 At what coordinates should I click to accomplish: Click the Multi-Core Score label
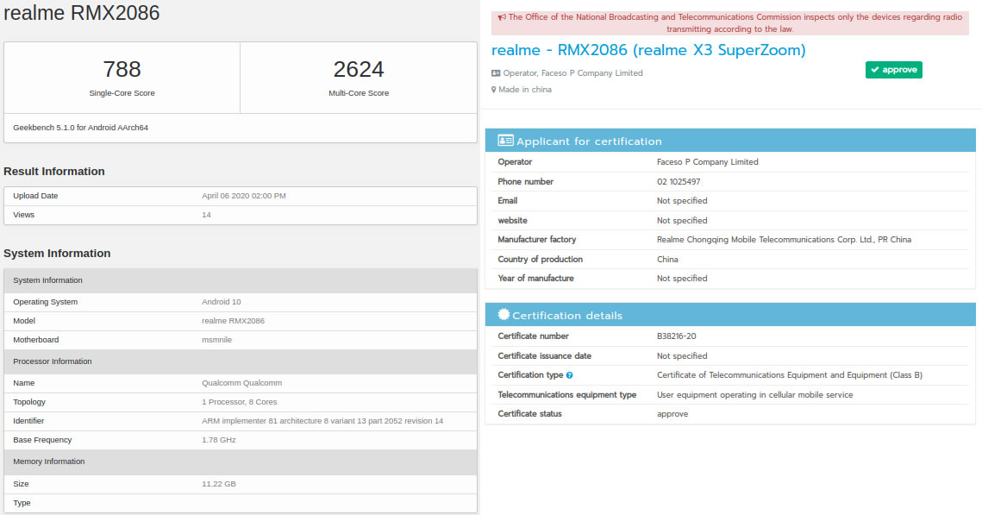click(359, 92)
